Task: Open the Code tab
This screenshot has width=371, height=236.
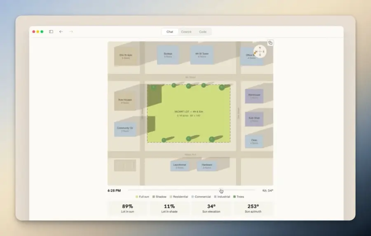Action: (203, 32)
